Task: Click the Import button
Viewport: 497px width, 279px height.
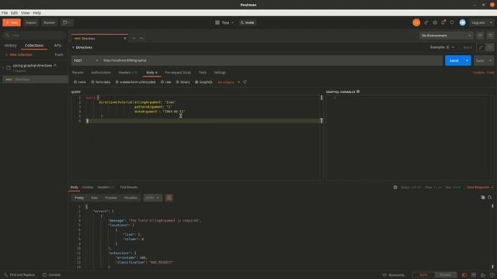Action: point(31,22)
